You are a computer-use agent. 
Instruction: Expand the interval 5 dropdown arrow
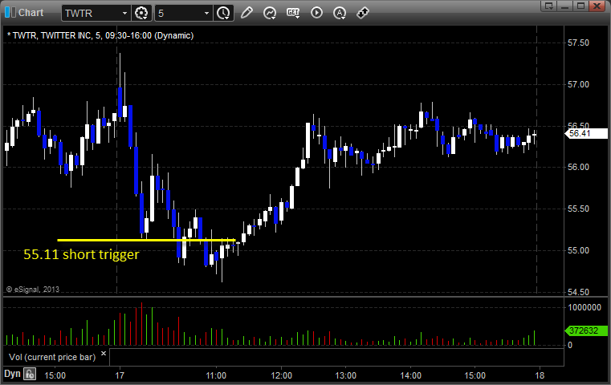coord(207,14)
